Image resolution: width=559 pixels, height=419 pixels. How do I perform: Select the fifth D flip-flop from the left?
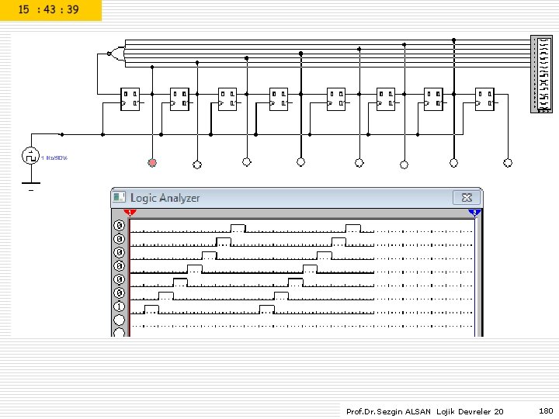[336, 99]
